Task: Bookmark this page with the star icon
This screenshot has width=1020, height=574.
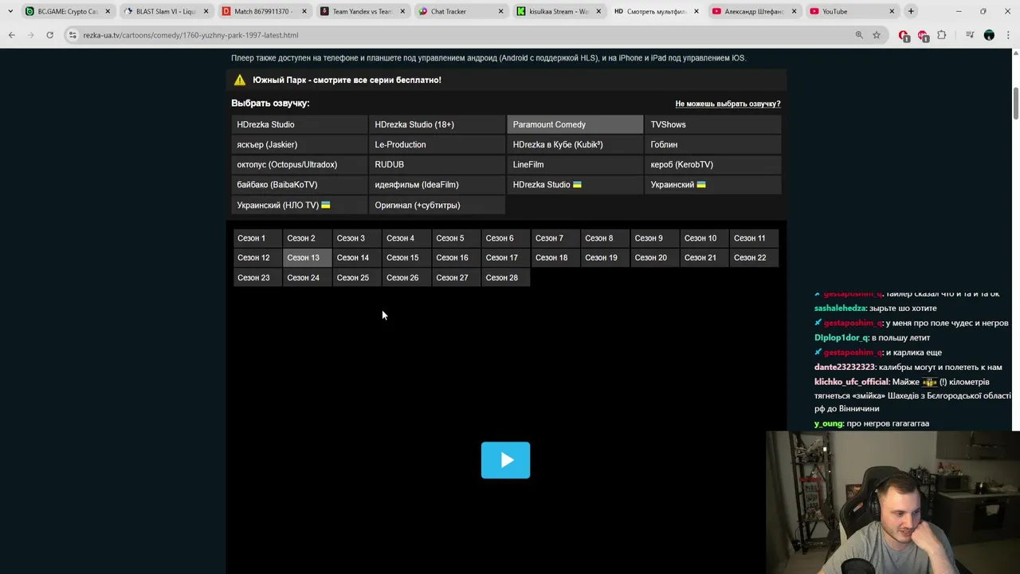Action: coord(877,35)
